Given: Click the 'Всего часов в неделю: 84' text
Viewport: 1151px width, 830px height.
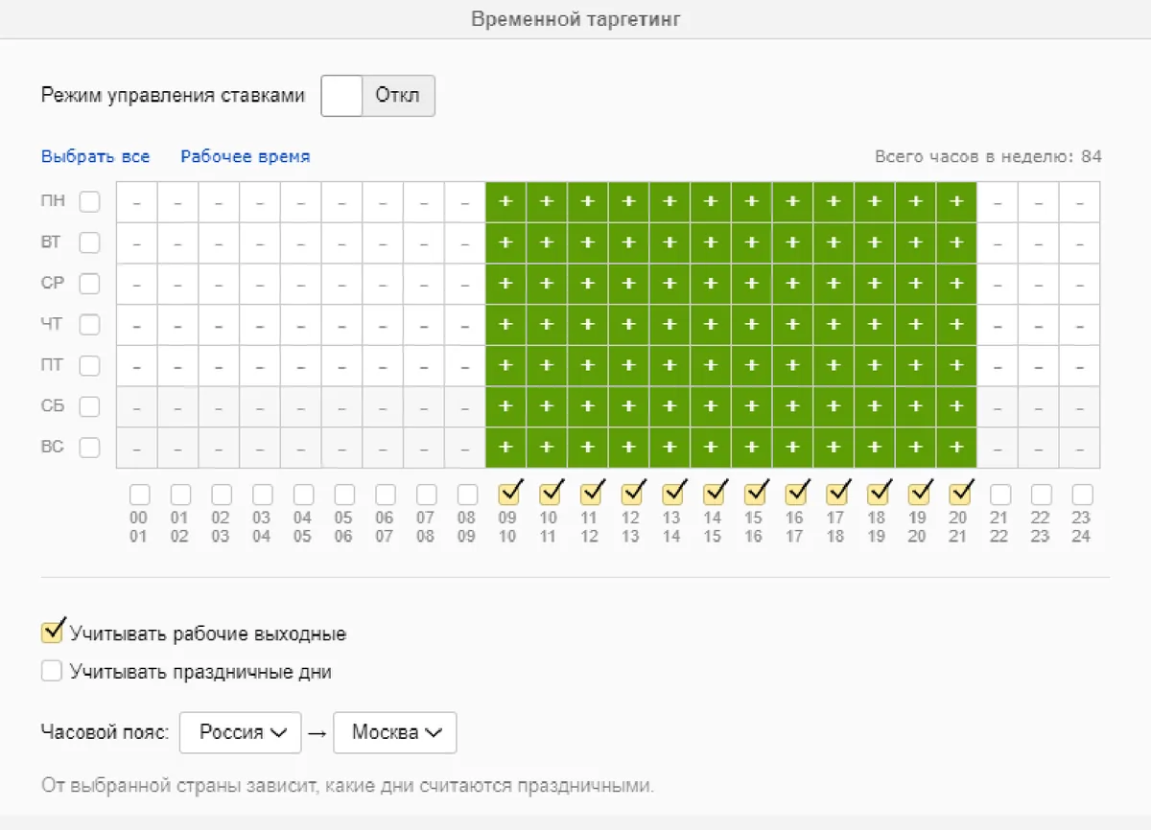Looking at the screenshot, I should point(989,156).
